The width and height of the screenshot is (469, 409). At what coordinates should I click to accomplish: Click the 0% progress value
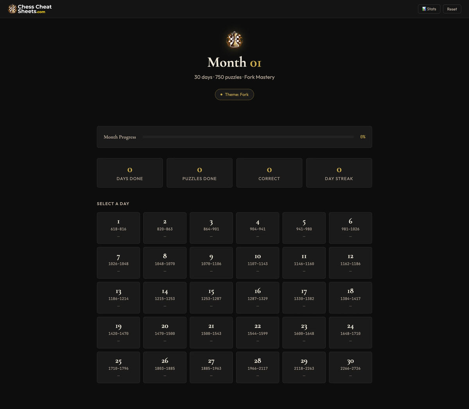pos(363,137)
